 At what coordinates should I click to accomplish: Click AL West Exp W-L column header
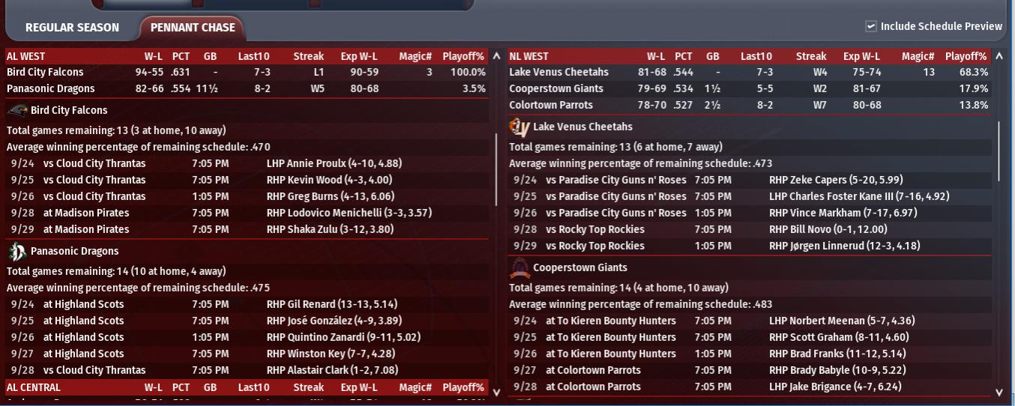[x=359, y=56]
